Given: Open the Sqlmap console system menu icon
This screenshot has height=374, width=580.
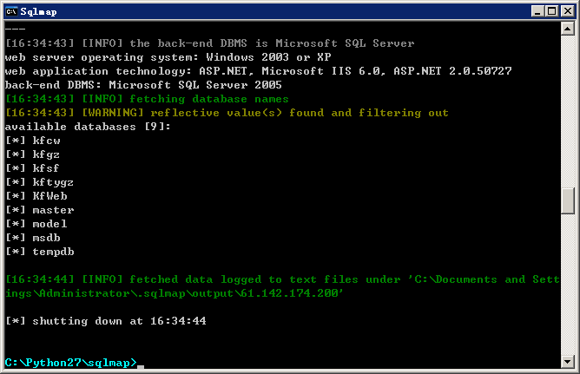Looking at the screenshot, I should click(x=11, y=11).
